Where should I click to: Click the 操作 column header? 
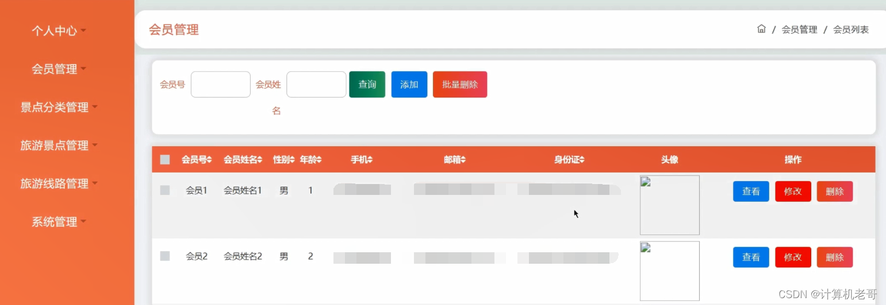tap(793, 160)
